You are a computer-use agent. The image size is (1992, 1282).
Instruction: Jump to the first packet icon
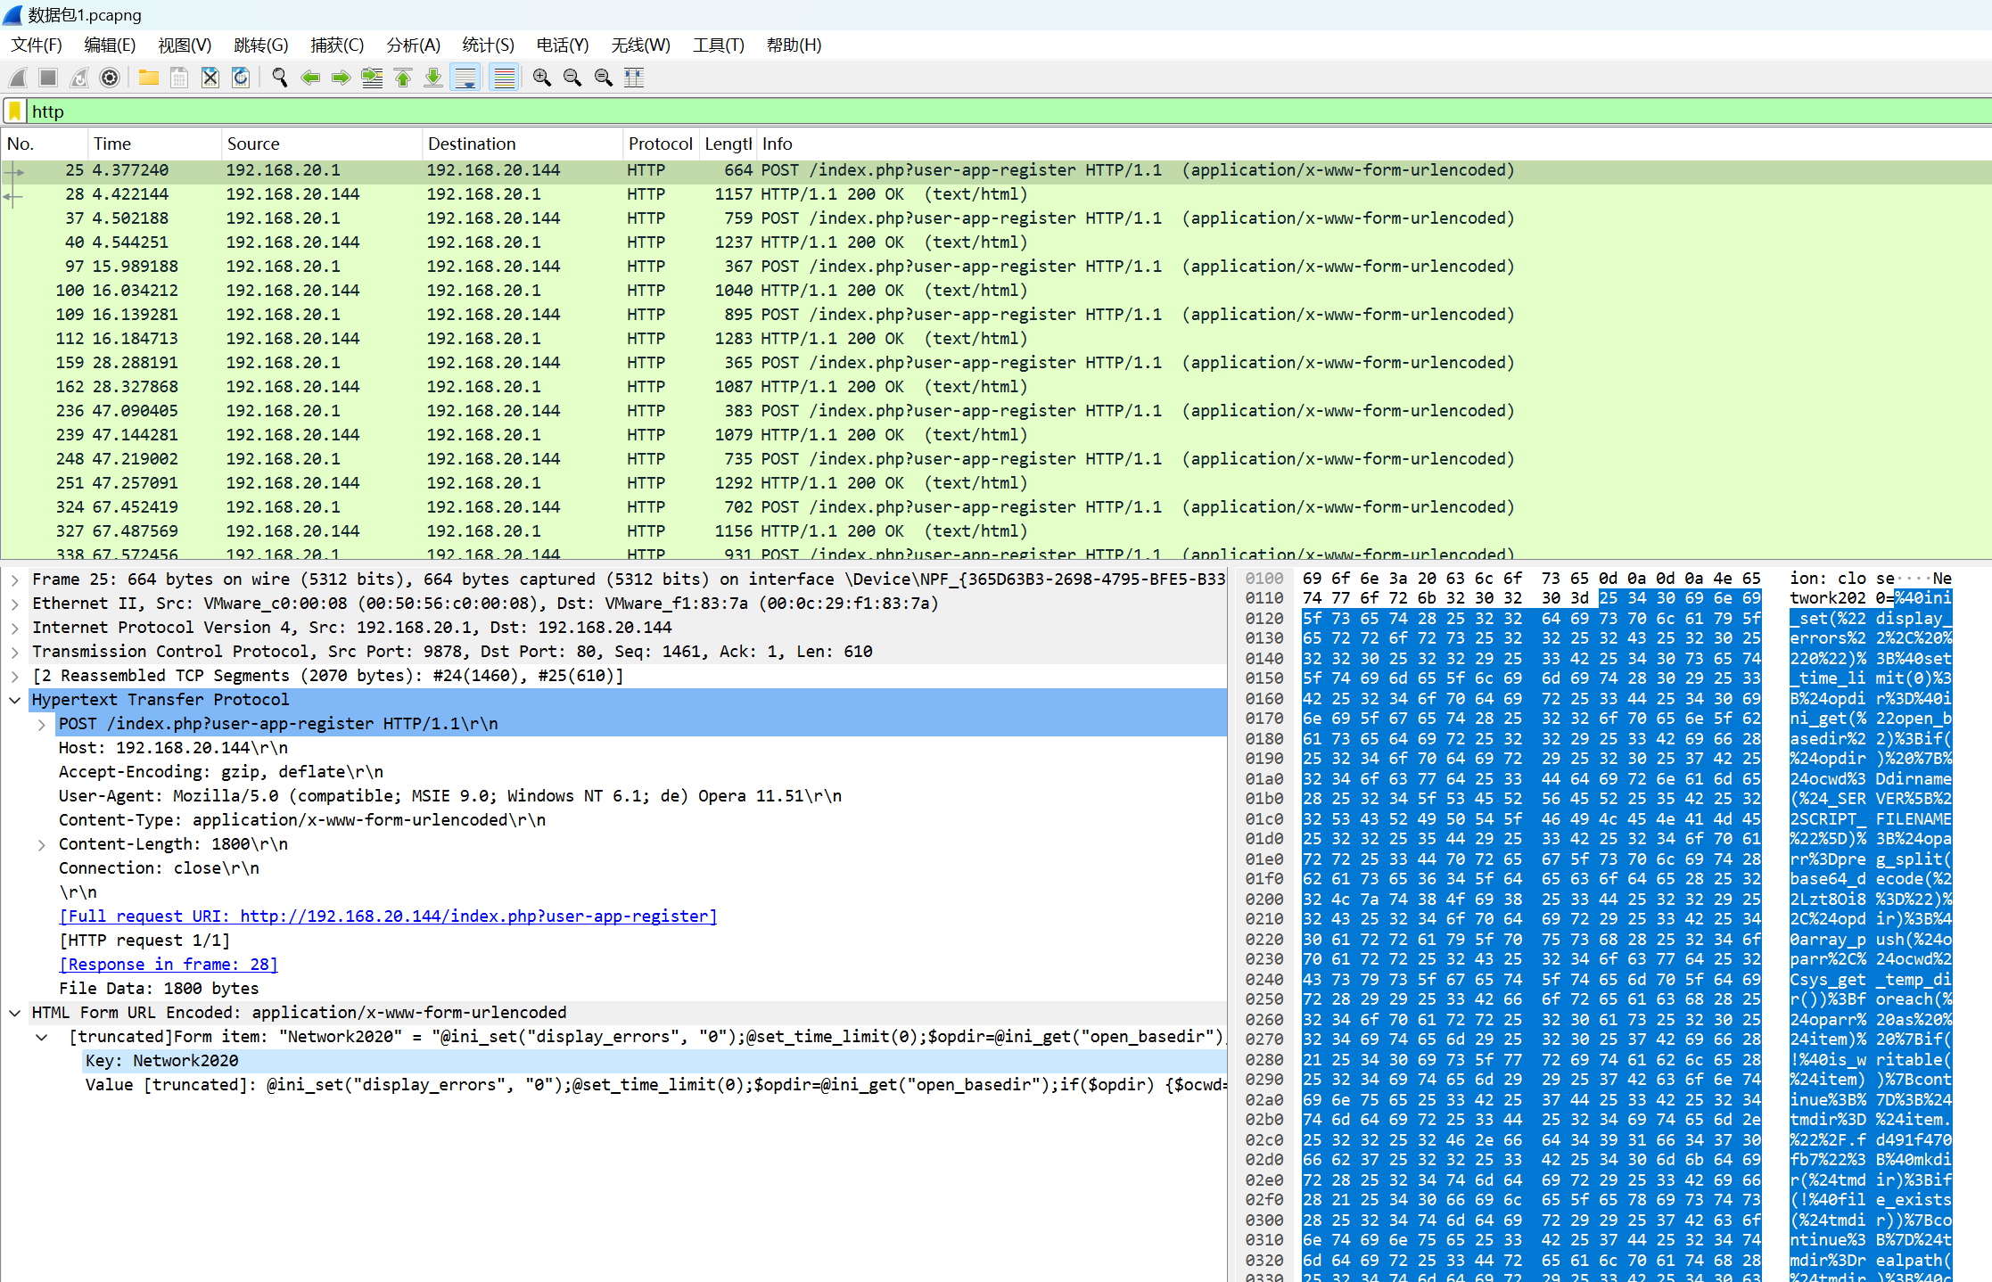tap(403, 78)
